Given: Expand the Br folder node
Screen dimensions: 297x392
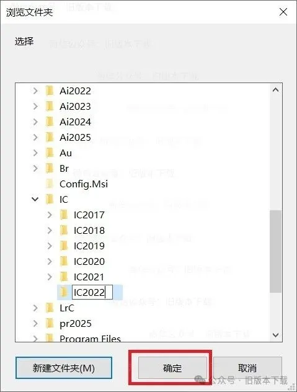Looking at the screenshot, I should [x=35, y=168].
